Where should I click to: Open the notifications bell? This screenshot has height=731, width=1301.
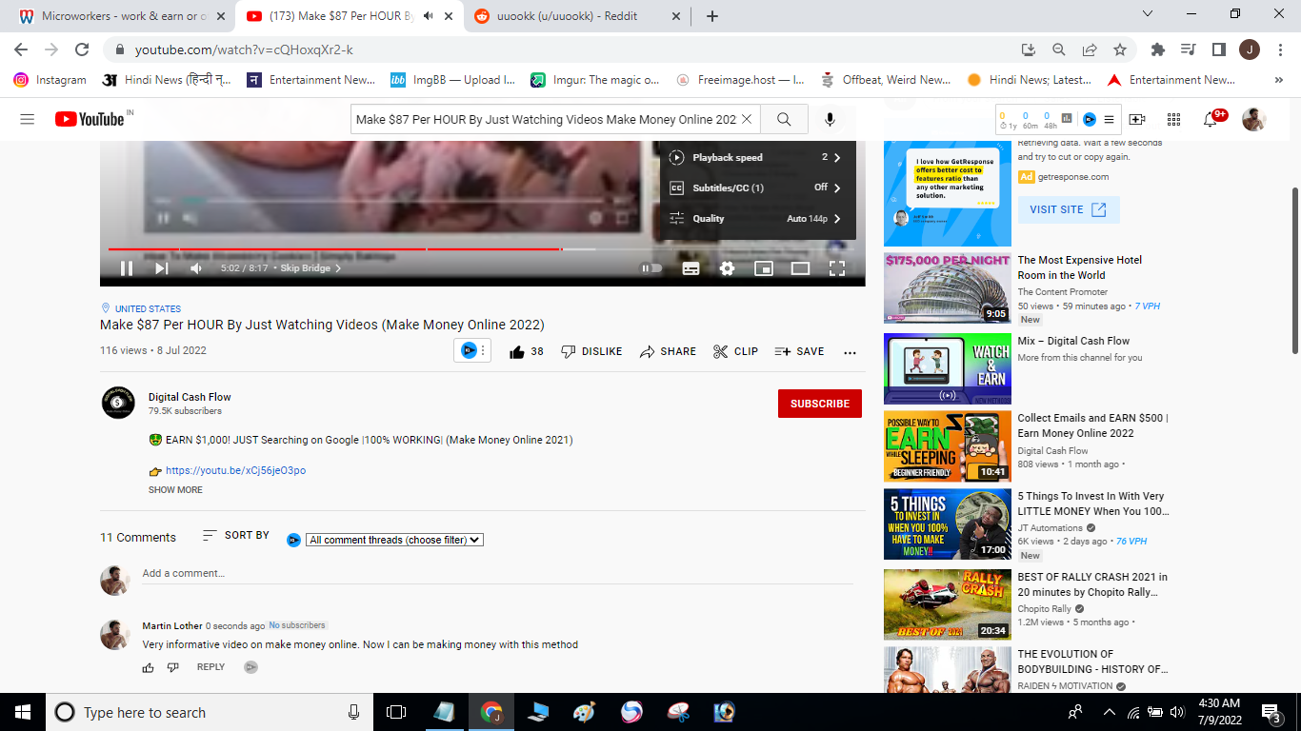(x=1211, y=119)
